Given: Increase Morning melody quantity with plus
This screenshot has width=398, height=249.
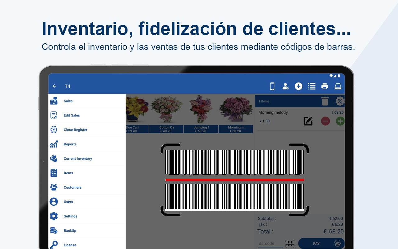Looking at the screenshot, I should pos(340,121).
